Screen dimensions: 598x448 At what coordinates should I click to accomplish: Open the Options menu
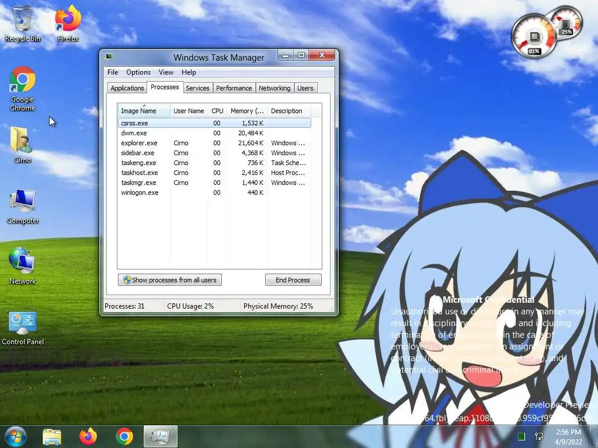[x=138, y=72]
